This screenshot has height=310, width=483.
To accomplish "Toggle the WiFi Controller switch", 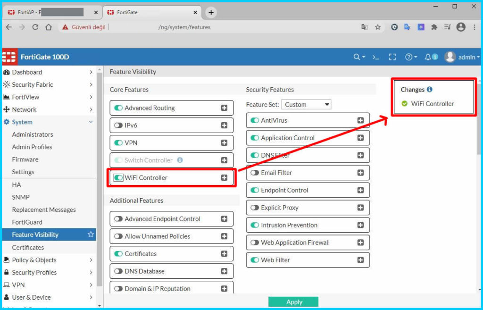I will point(118,178).
